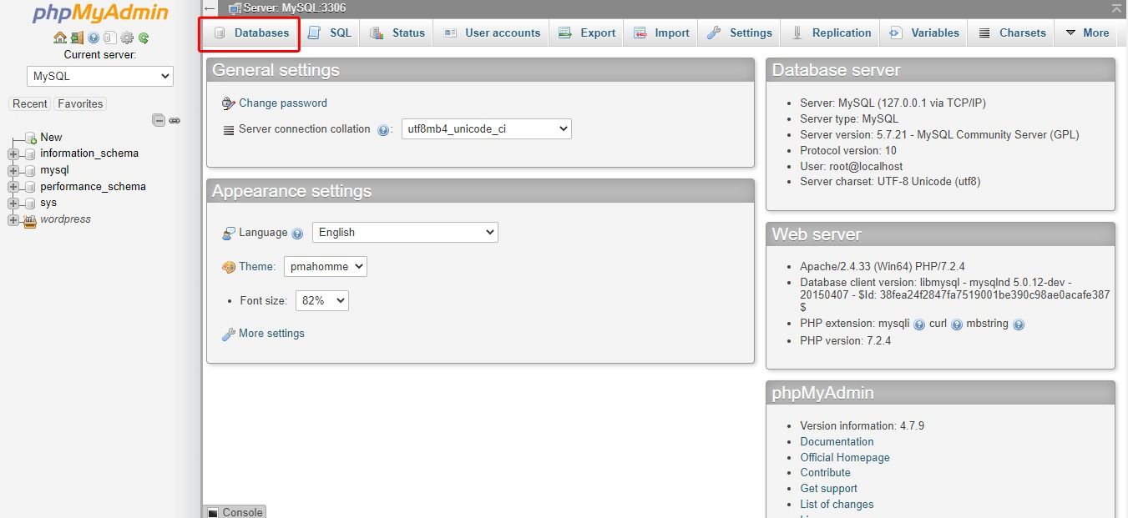Screen dimensions: 1128x518
Task: Click the help icon after curl extension
Action: click(x=957, y=324)
